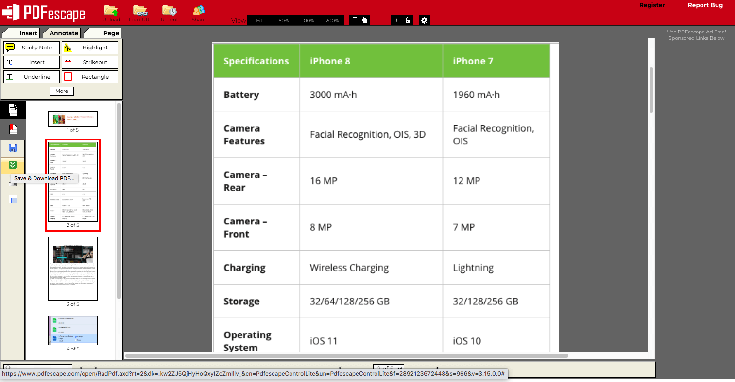Set view zoom to 100%

pyautogui.click(x=308, y=20)
